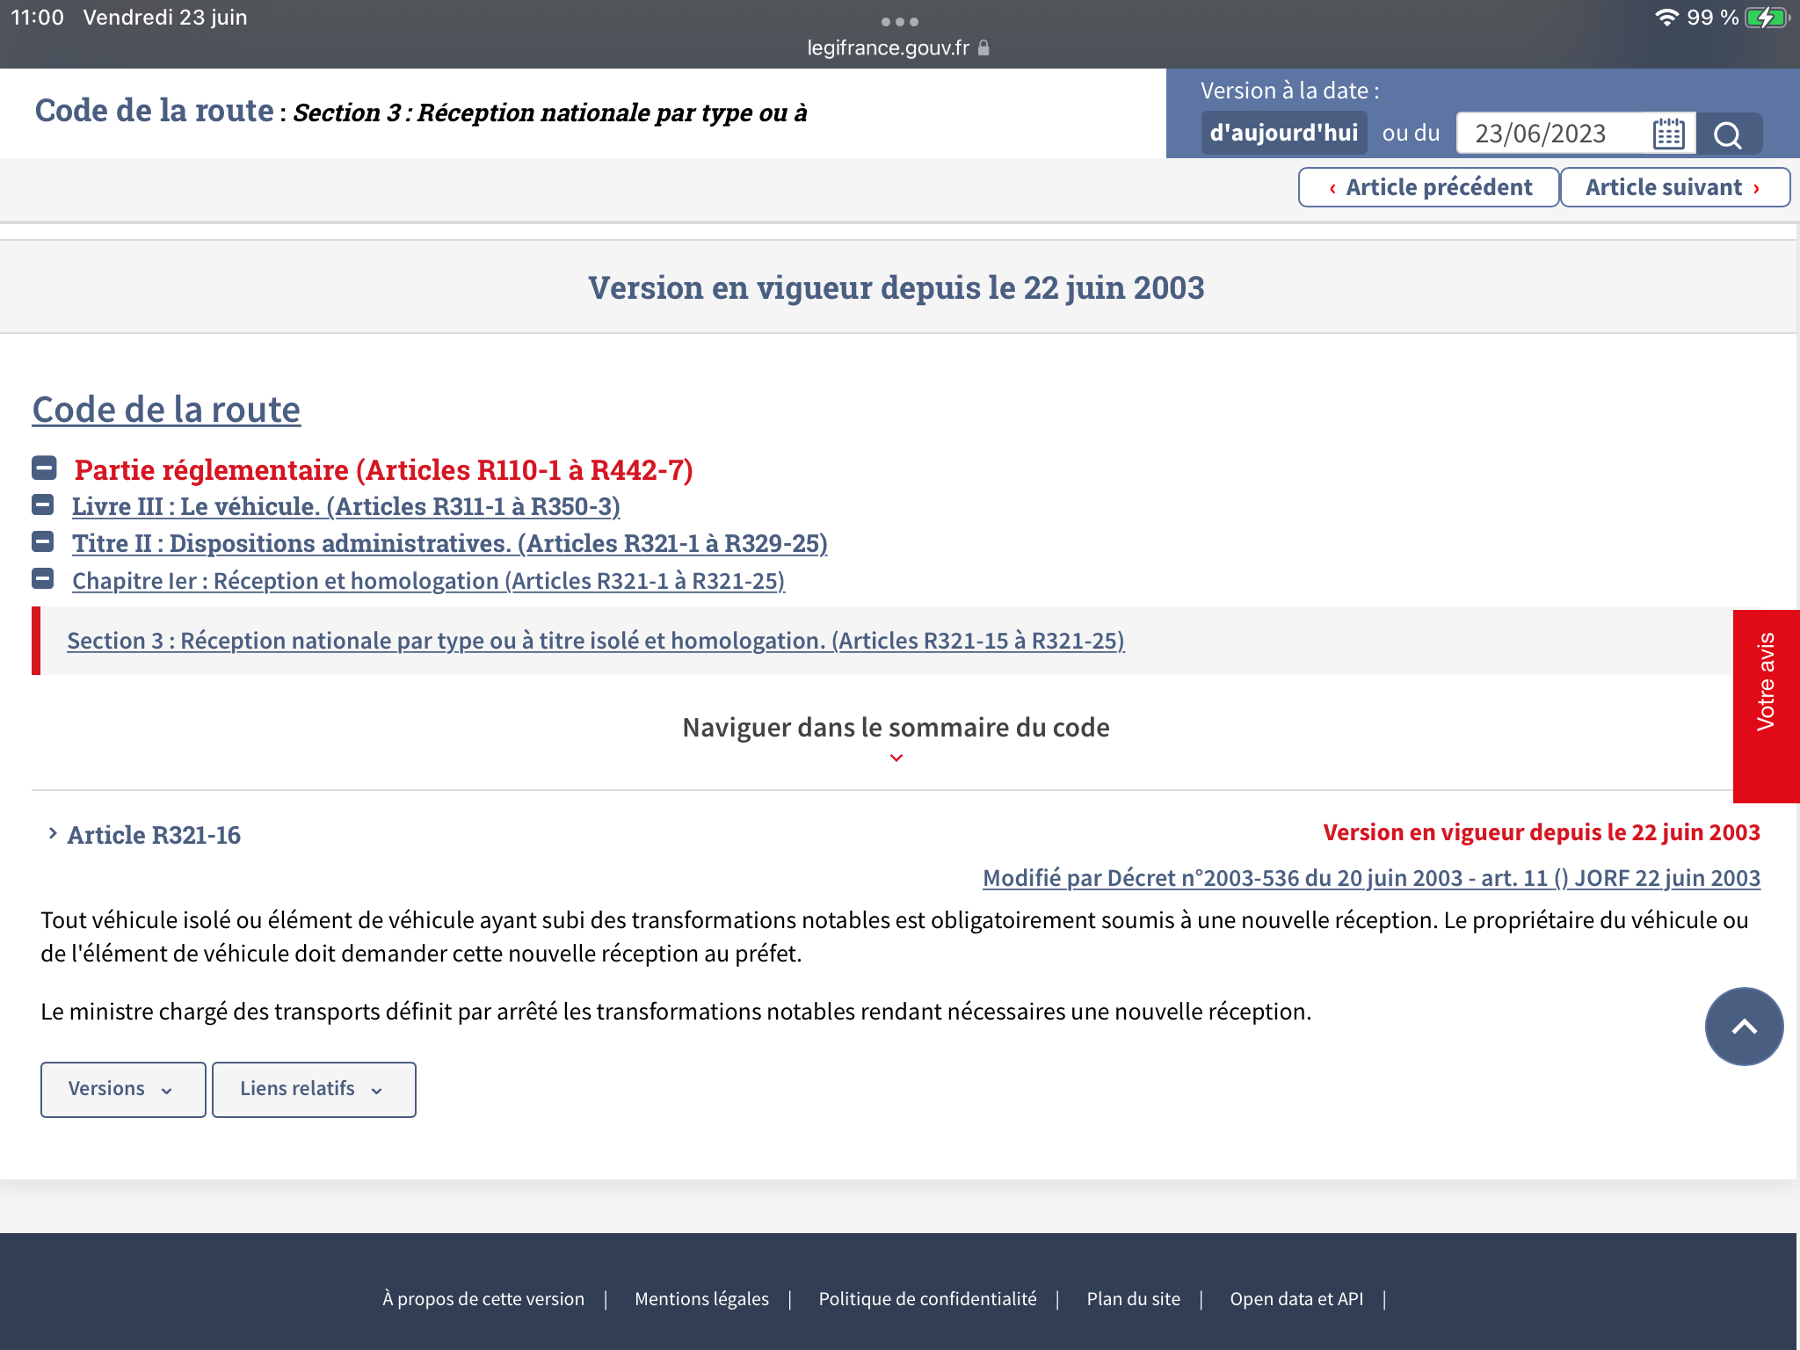Screen dimensions: 1800x1350
Task: Tap the battery indicator in status bar
Action: [1767, 18]
